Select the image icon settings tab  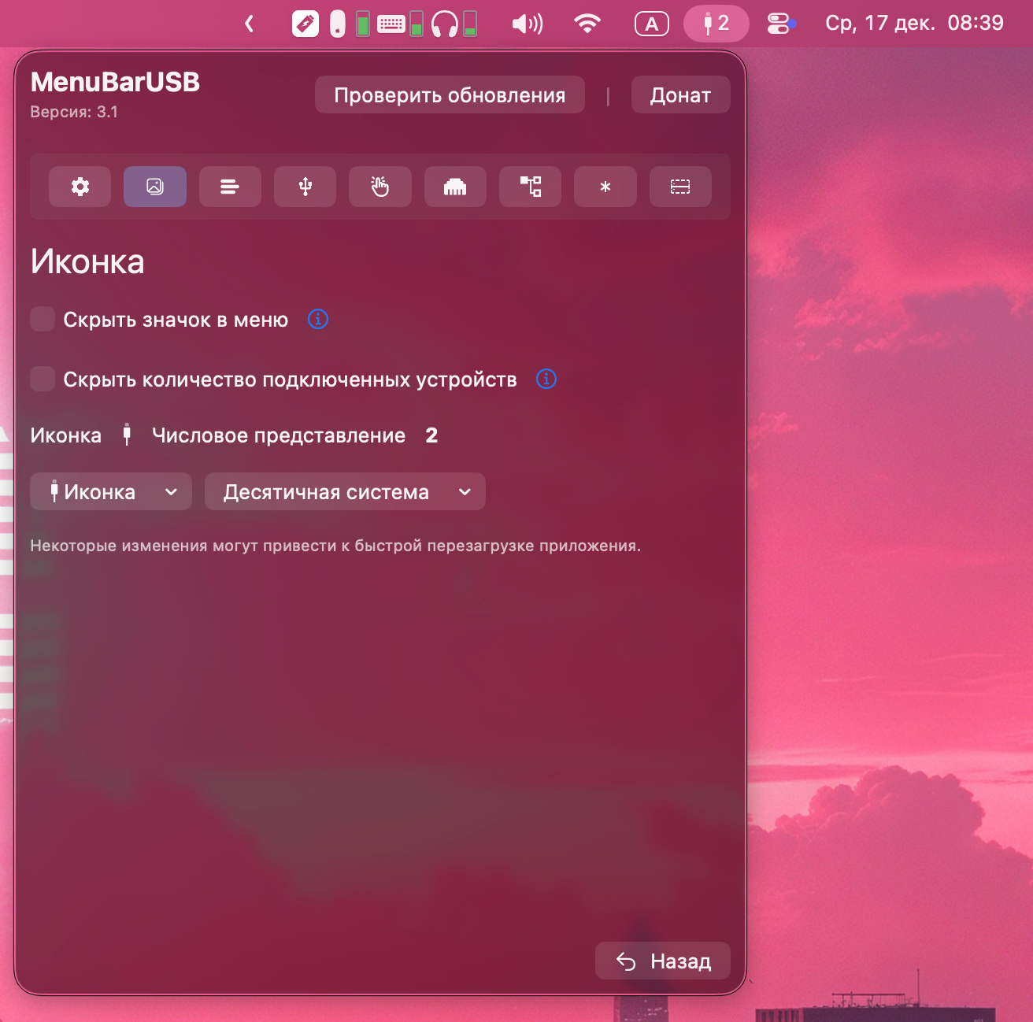(x=155, y=187)
